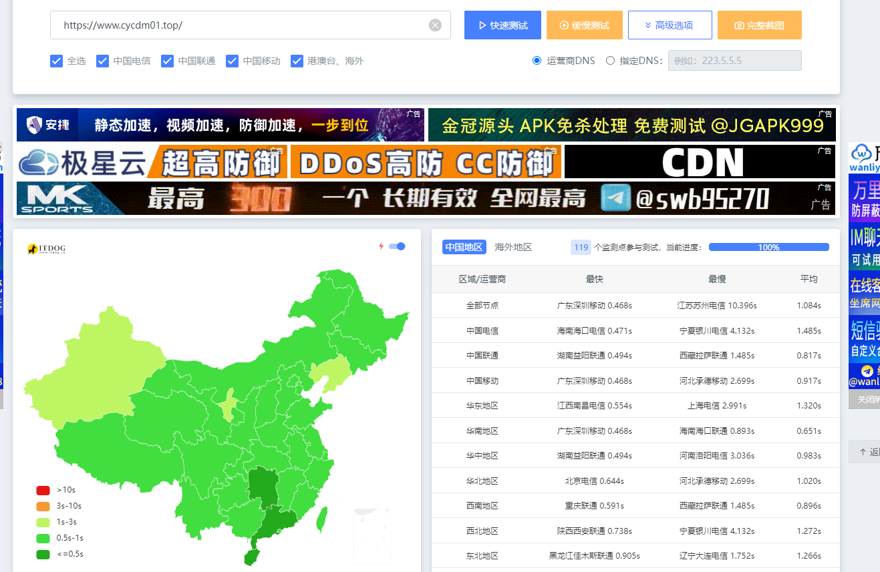Click the CDN black banner ad

(700, 162)
